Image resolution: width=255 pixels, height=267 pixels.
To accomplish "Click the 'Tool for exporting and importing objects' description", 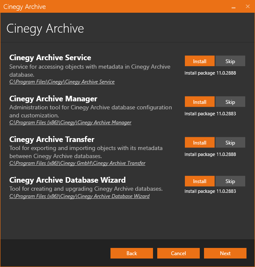I will point(86,152).
